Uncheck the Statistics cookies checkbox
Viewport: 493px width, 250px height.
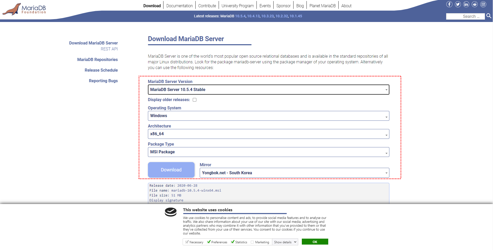[233, 242]
